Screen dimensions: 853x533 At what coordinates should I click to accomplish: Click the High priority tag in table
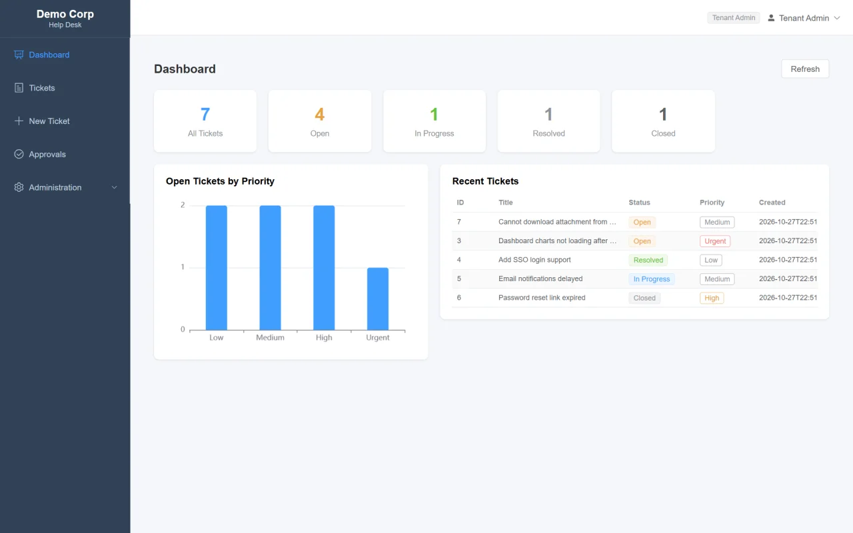(712, 298)
